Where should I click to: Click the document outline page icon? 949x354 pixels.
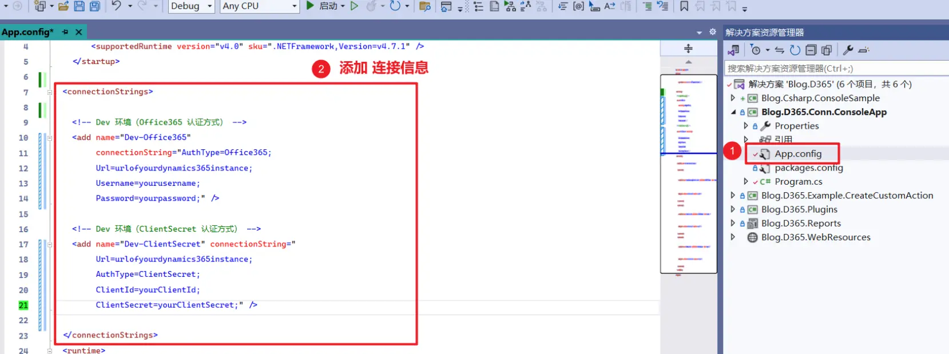(x=494, y=6)
